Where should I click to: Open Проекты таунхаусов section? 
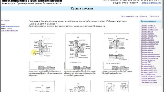[x=148, y=60]
